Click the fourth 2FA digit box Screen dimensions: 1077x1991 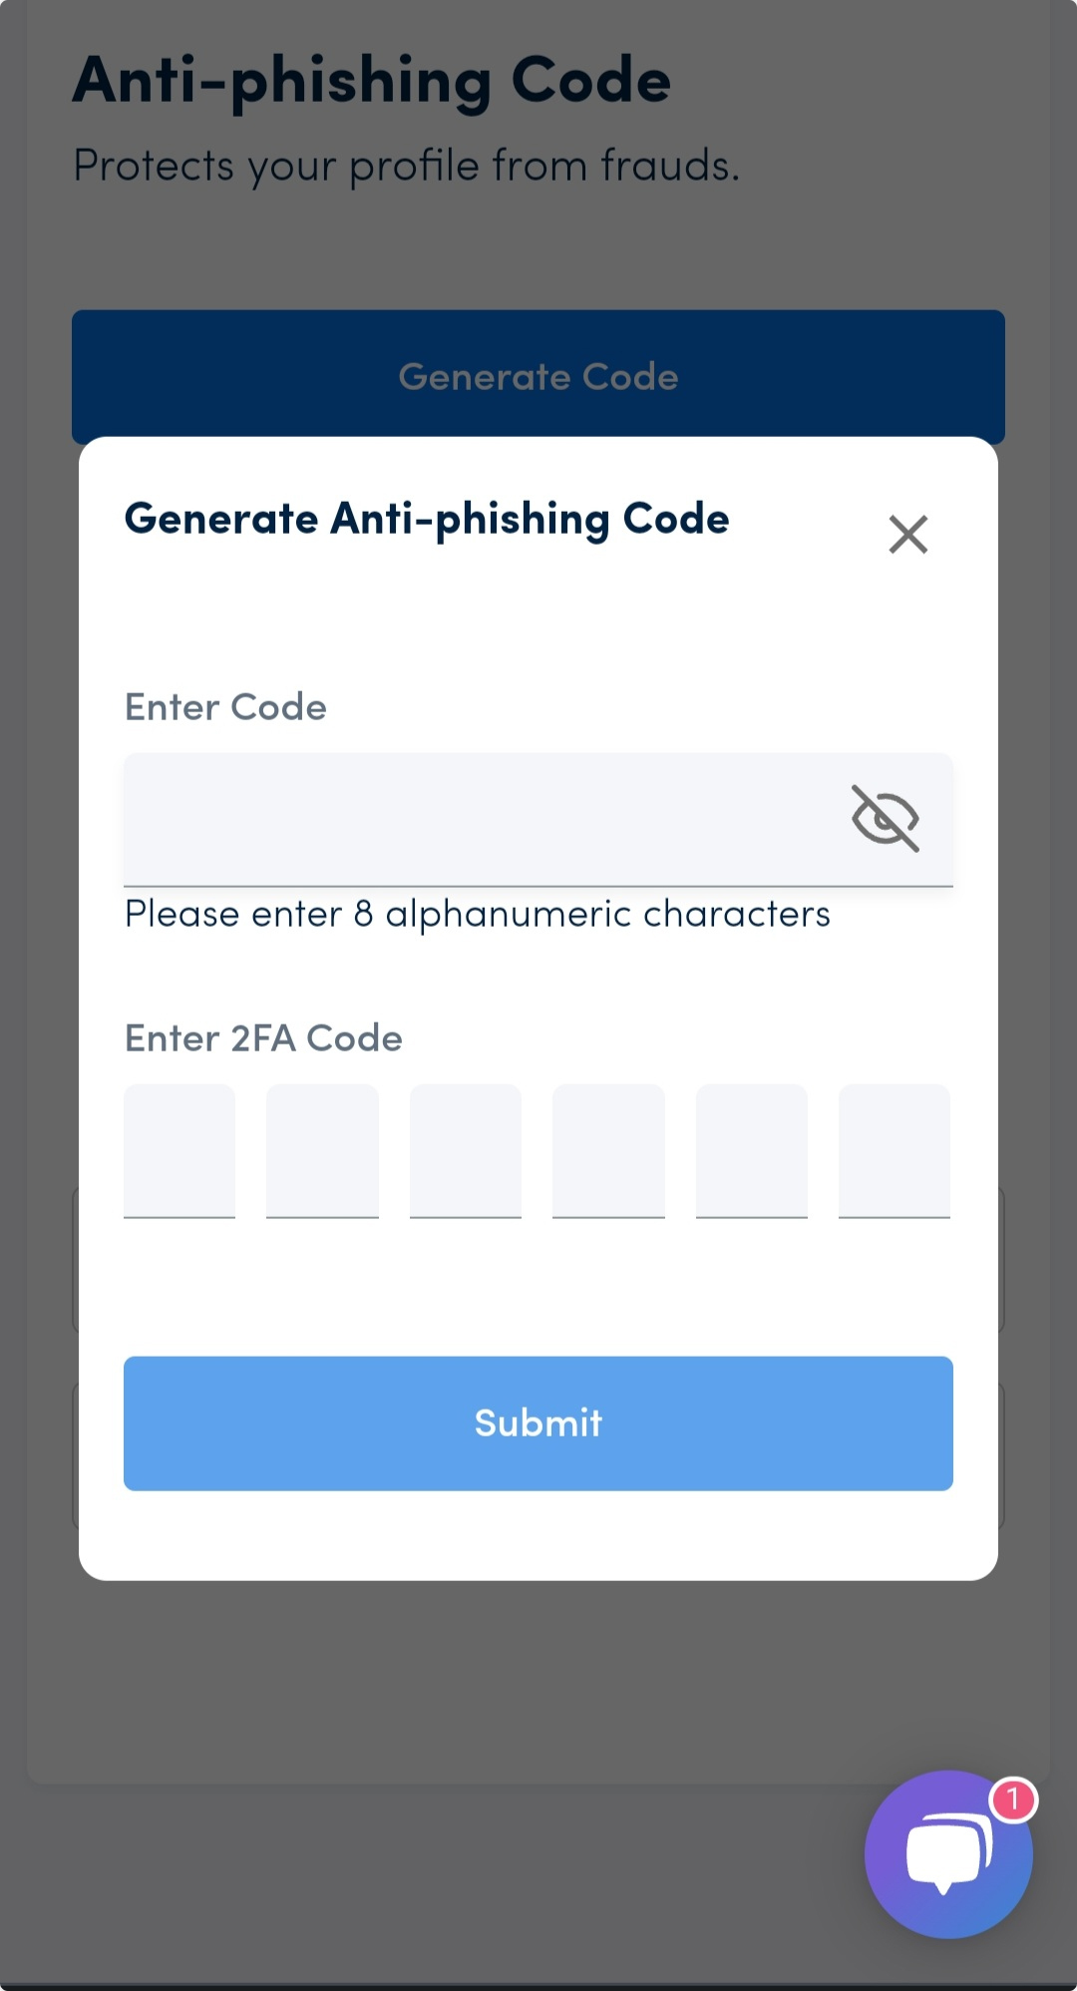click(x=608, y=1150)
